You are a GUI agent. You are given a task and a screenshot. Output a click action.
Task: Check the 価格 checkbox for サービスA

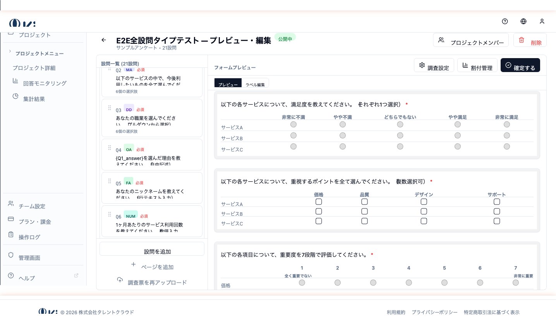coord(319,202)
